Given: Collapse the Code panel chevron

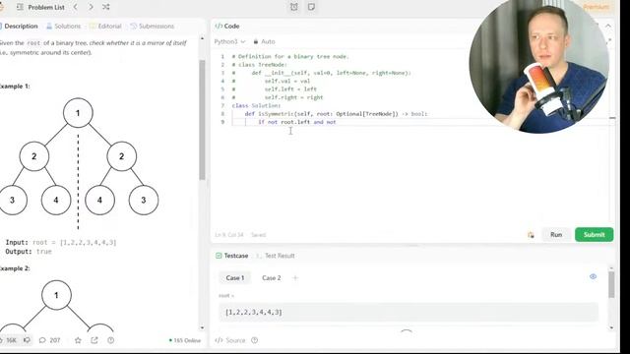Looking at the screenshot, I should coord(608,26).
